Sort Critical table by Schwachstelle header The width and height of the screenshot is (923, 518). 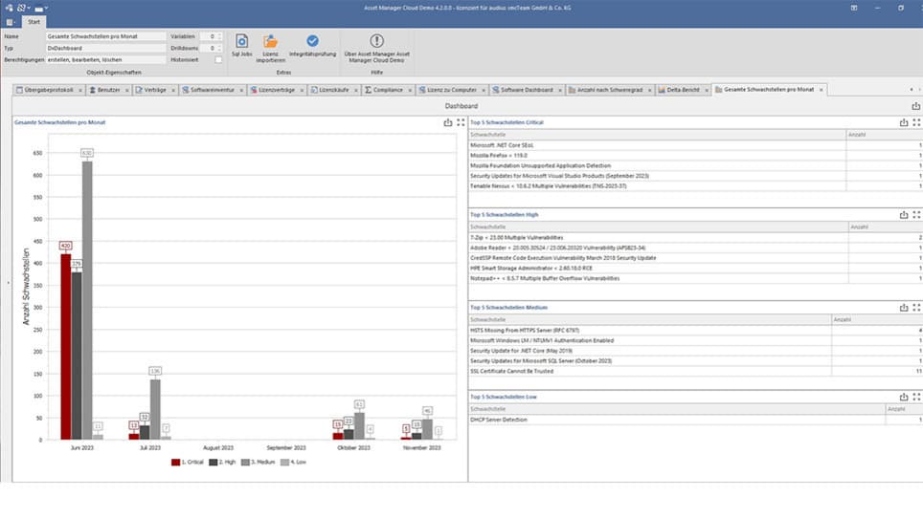657,135
